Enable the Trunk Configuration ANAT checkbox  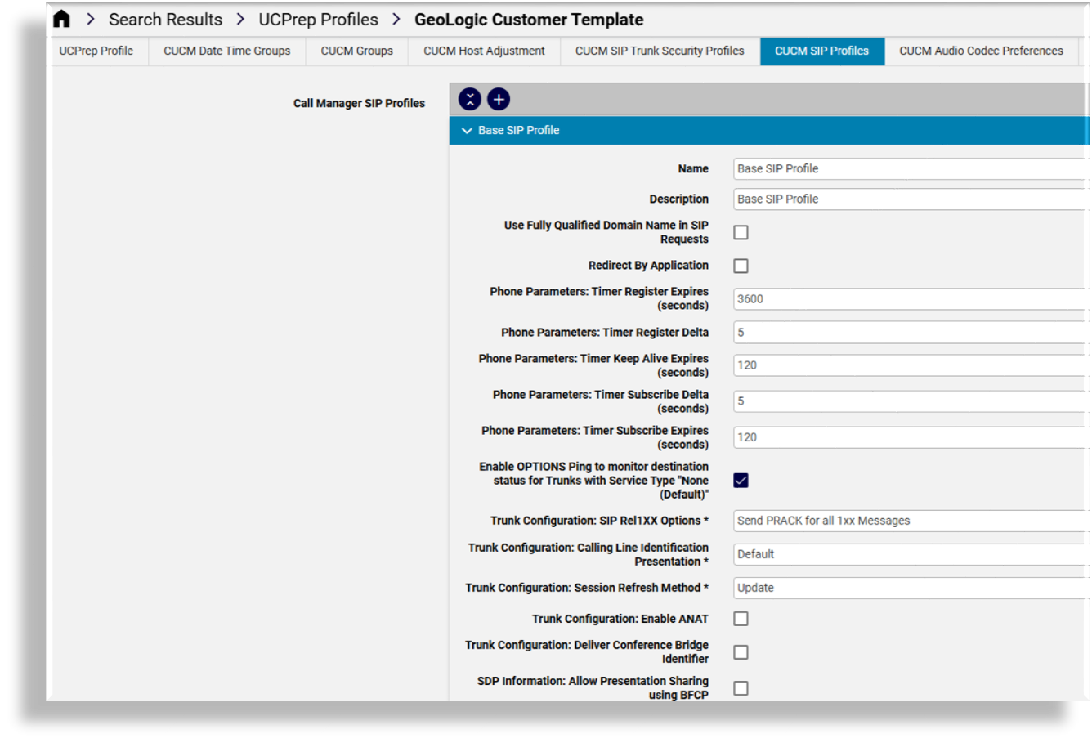(x=741, y=619)
